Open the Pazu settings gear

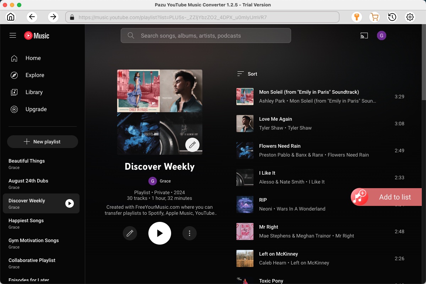pyautogui.click(x=410, y=17)
